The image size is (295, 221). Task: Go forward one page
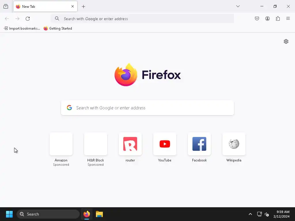tap(17, 19)
